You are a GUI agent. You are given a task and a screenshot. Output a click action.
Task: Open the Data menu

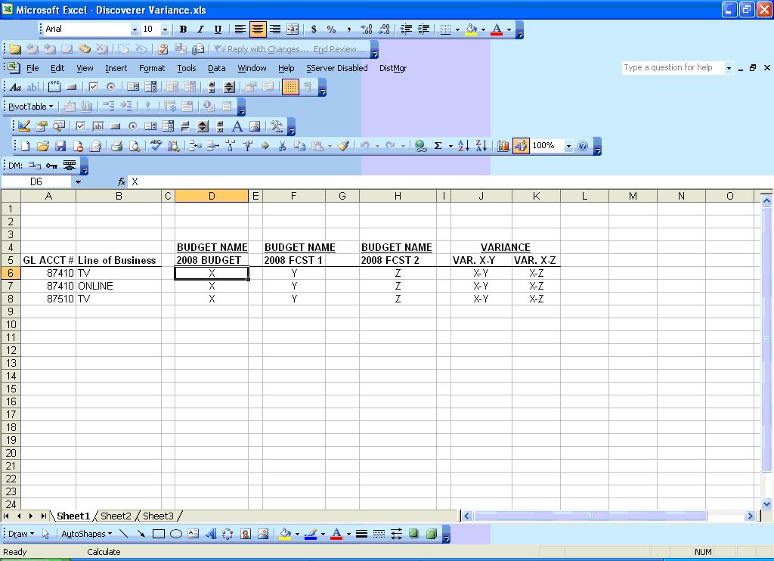(x=216, y=68)
